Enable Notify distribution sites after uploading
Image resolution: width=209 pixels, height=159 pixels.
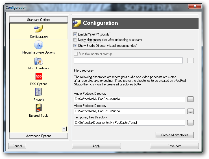tap(75, 40)
